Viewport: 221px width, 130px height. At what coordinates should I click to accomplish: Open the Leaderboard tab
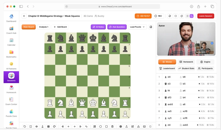[x=167, y=68]
